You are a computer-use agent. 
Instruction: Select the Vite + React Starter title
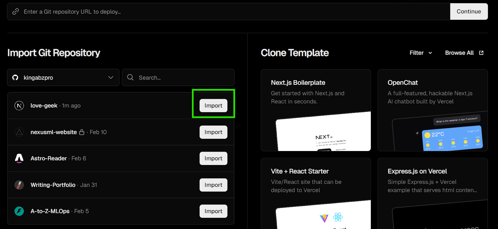pos(300,171)
